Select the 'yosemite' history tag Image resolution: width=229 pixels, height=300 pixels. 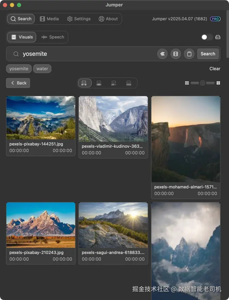(x=19, y=69)
